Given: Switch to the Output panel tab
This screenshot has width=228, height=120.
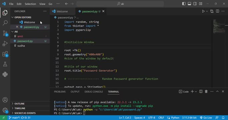Looking at the screenshot, I should tap(75, 92).
